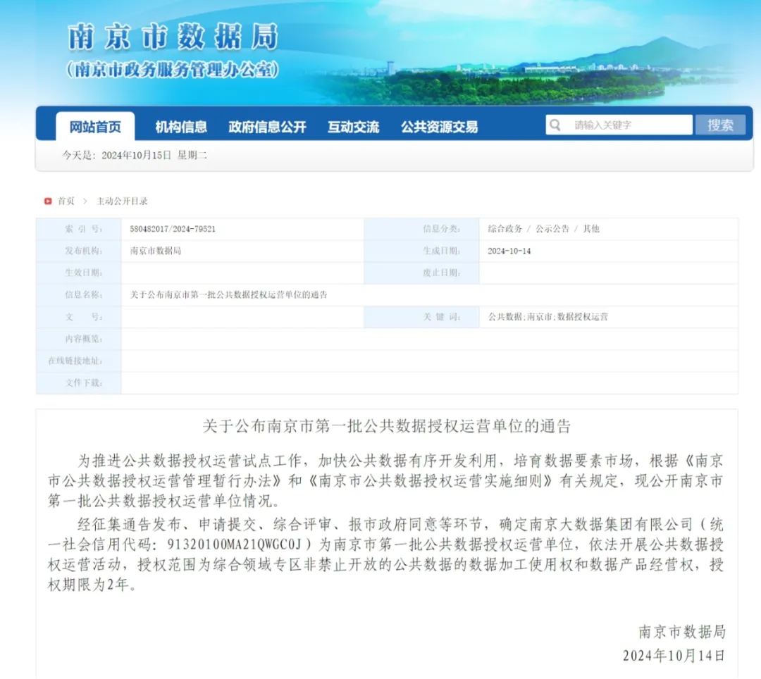Open the 网站首页 tab
The height and width of the screenshot is (679, 761).
[x=95, y=127]
